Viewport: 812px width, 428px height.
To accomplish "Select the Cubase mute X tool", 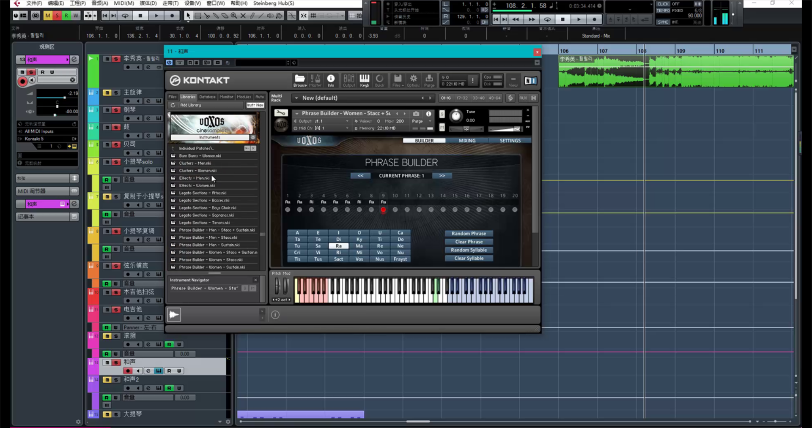I will (x=243, y=16).
